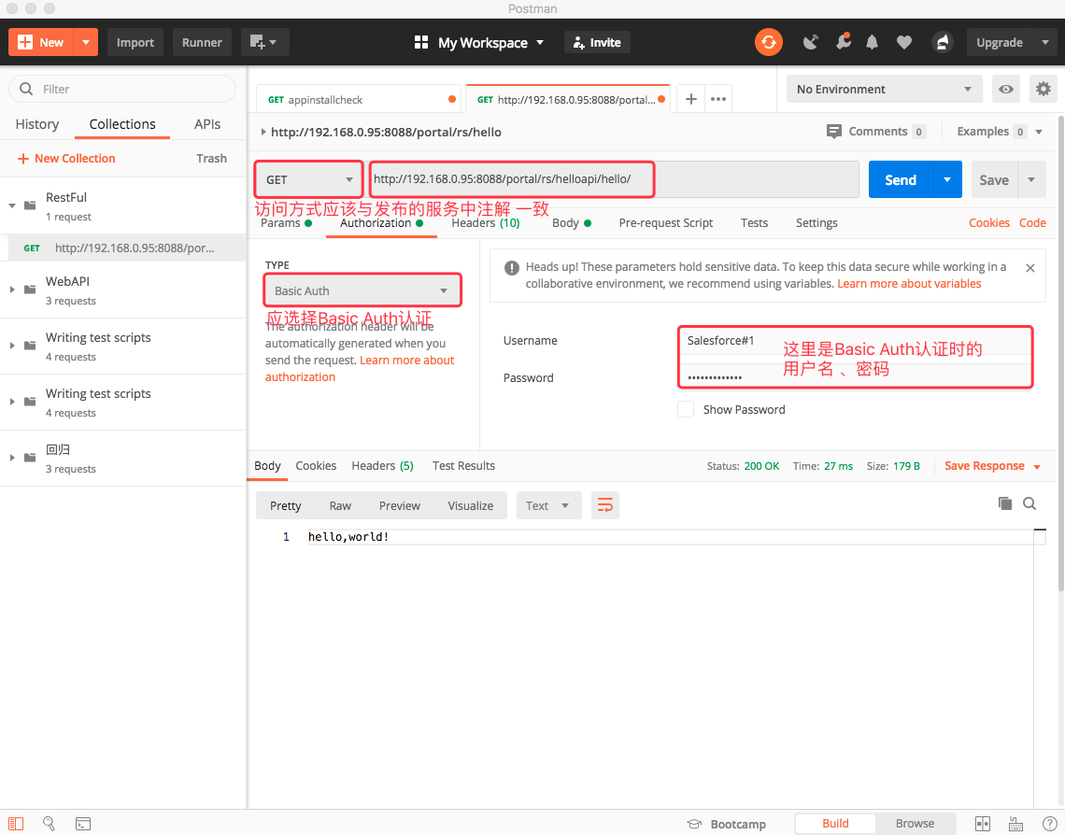Switch to the History tab

point(37,124)
